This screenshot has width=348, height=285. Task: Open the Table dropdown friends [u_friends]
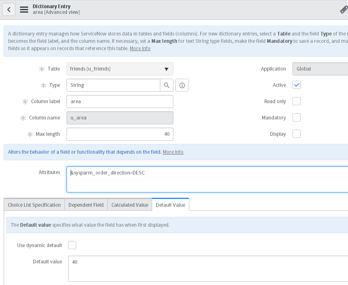click(x=120, y=69)
